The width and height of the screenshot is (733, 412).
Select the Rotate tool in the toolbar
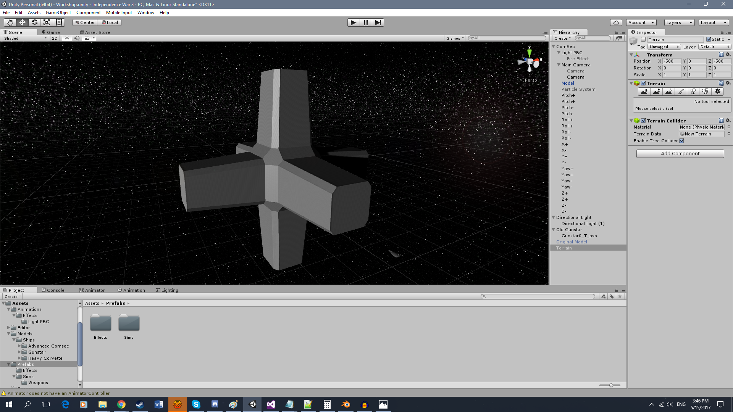(x=34, y=23)
